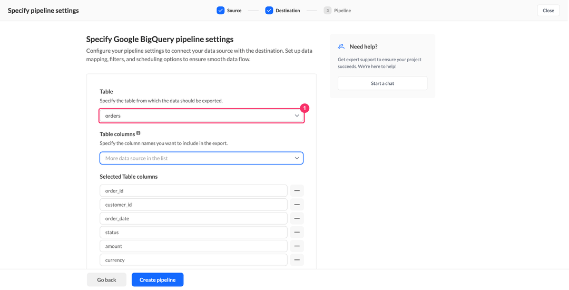Click the Source step checkmark icon
Viewport: 569px width, 290px height.
tap(221, 11)
